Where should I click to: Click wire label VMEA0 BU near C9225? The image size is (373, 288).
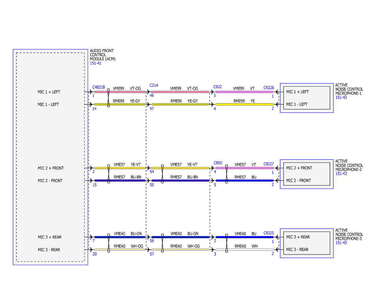coord(245,234)
